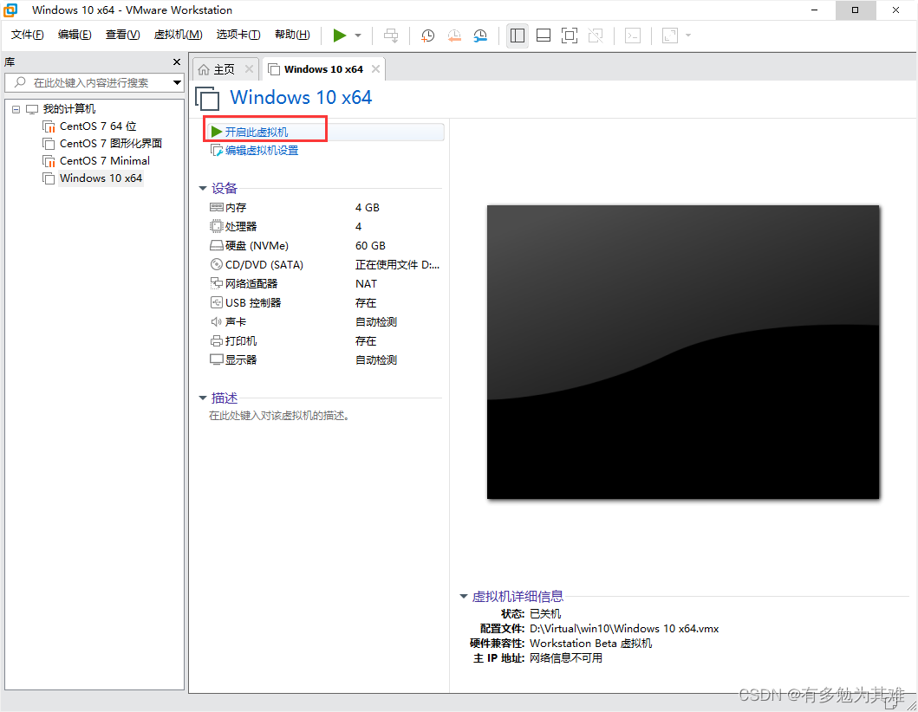
Task: Click the black virtual machine screen preview
Action: point(683,353)
